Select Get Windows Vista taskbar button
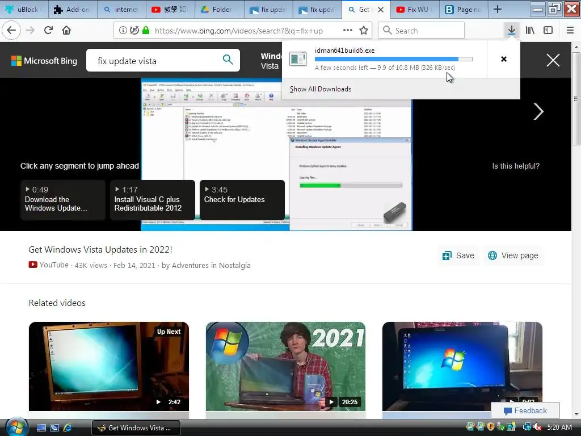 pos(136,428)
